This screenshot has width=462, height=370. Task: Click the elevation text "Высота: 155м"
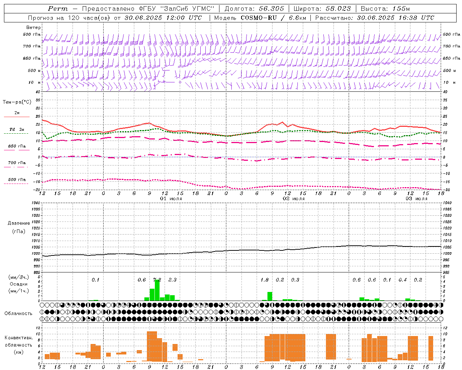[x=385, y=9]
